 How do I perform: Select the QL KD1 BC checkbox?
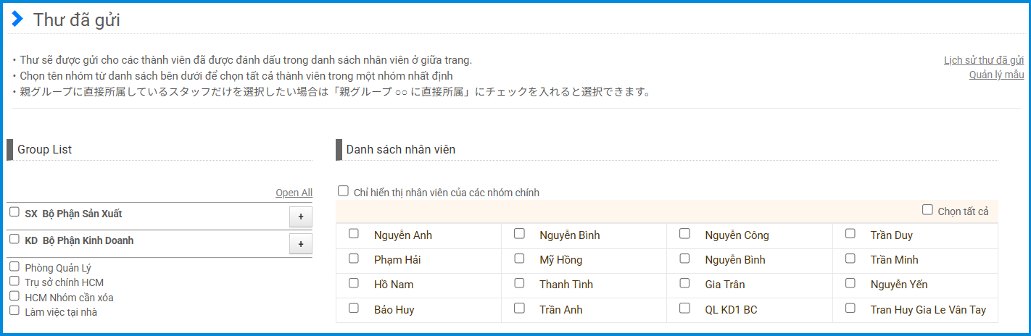click(x=684, y=308)
